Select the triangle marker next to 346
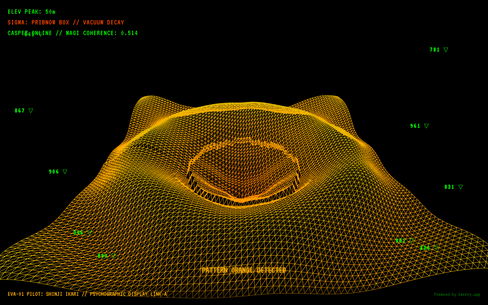 [x=89, y=233]
